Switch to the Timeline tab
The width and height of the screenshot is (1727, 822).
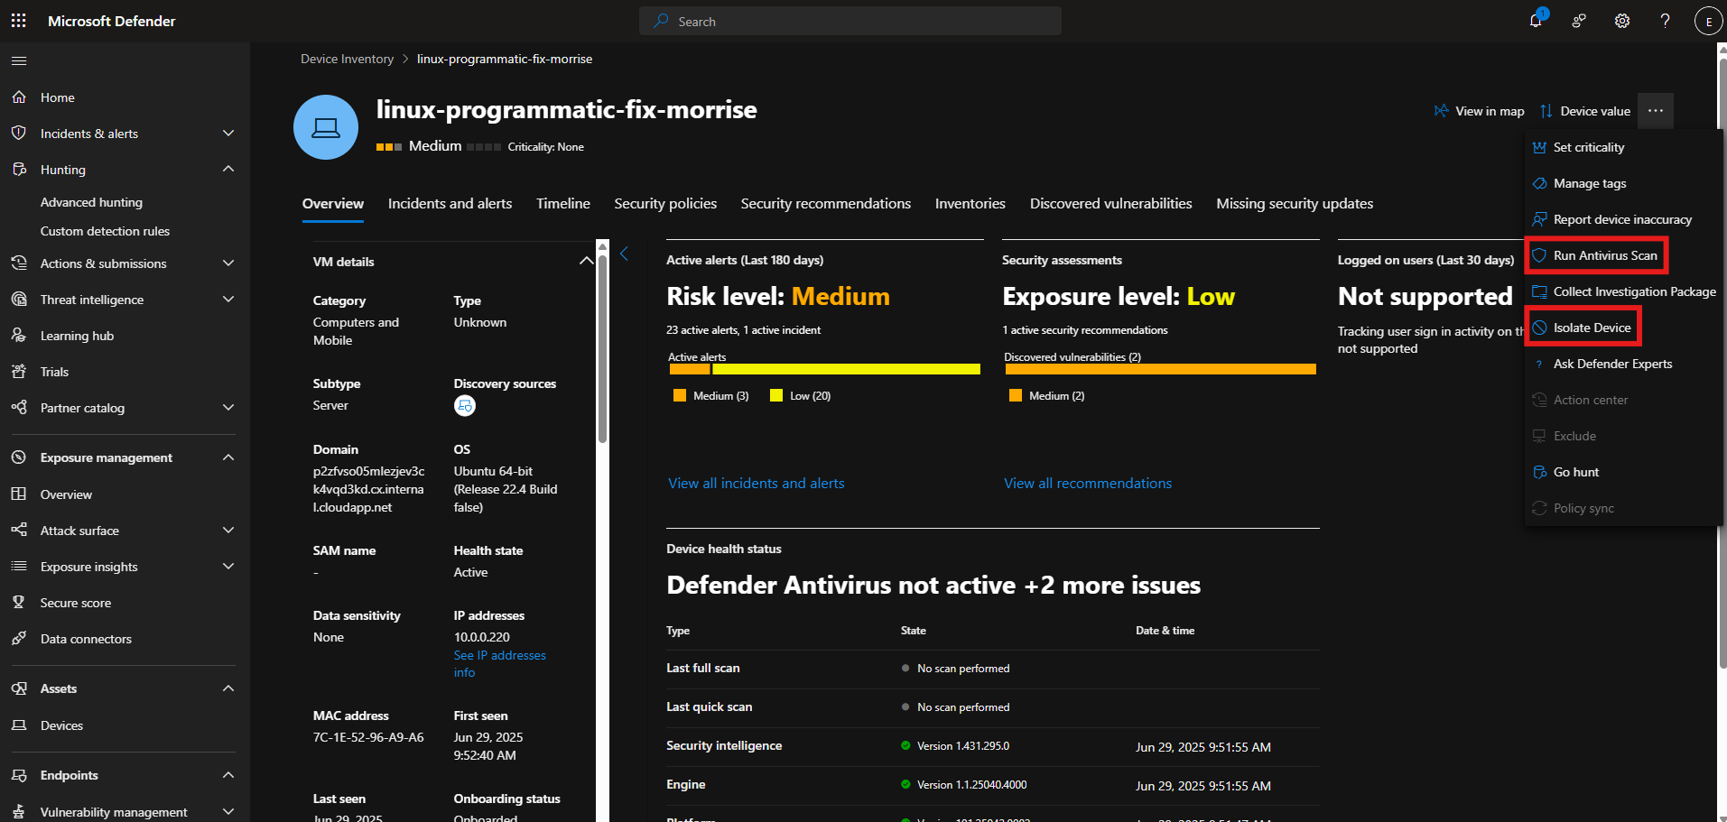[563, 204]
